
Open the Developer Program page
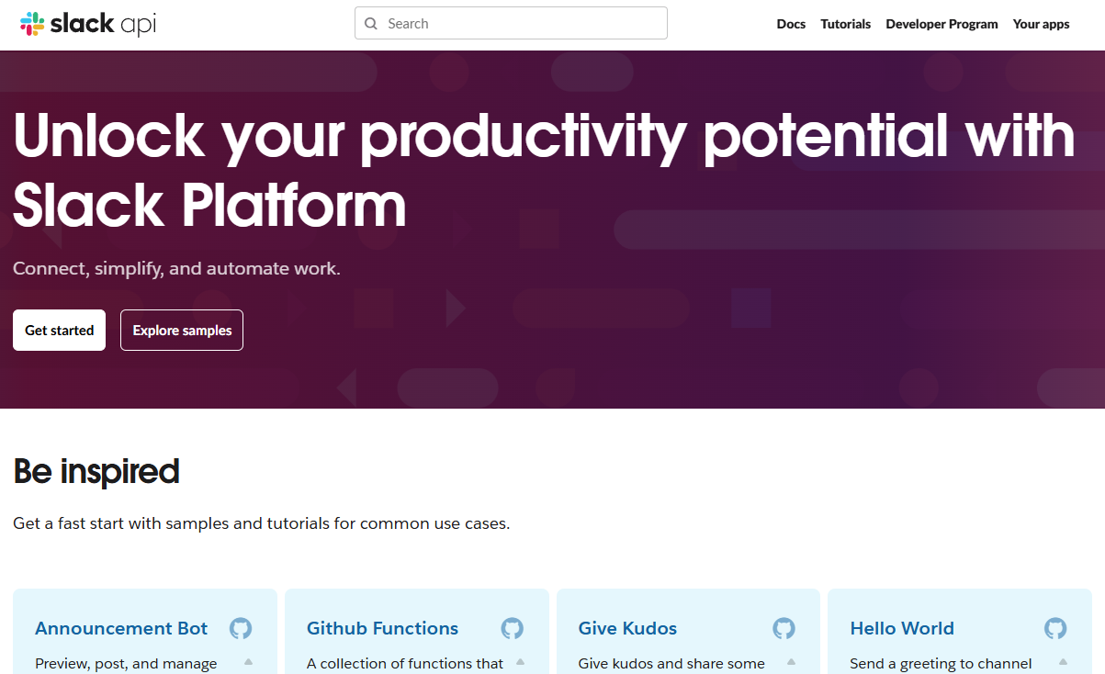pyautogui.click(x=942, y=24)
